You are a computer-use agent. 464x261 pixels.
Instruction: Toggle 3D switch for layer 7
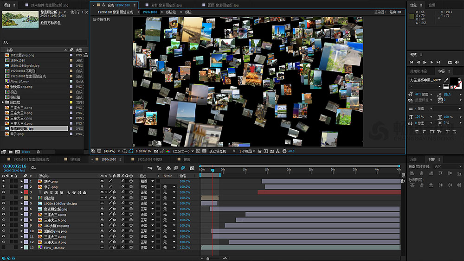[130, 214]
